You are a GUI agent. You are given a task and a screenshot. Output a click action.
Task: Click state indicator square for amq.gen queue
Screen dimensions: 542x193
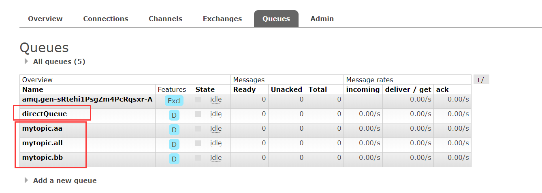pos(198,100)
